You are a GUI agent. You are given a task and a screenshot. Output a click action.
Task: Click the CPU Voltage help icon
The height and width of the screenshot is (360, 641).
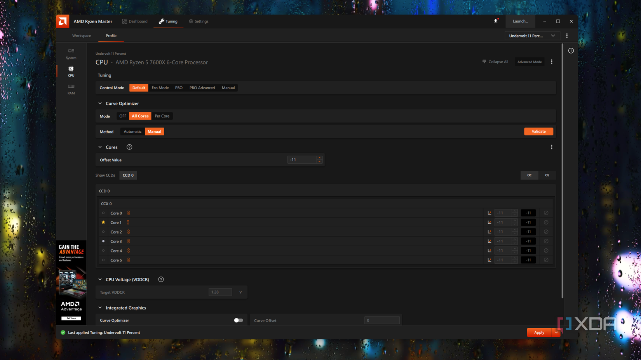[x=161, y=279]
